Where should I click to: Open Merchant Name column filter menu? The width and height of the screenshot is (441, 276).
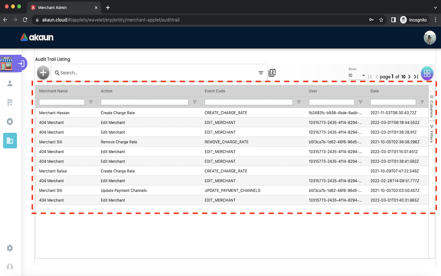(91, 102)
